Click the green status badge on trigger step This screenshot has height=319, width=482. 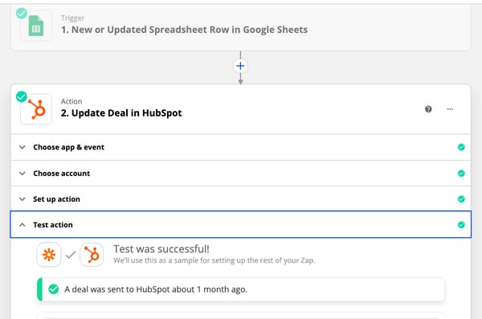click(x=22, y=13)
